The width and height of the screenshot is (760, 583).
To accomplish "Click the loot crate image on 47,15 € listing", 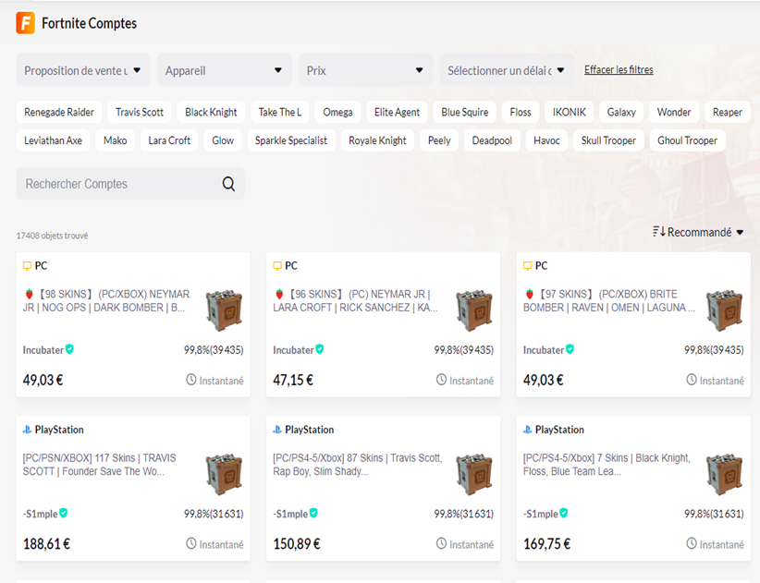I will (474, 310).
